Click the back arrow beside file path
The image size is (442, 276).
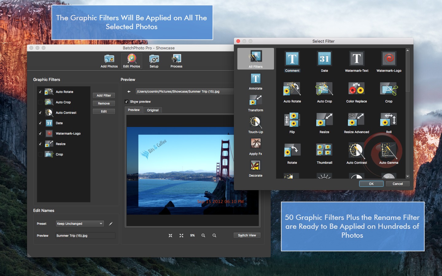[129, 92]
